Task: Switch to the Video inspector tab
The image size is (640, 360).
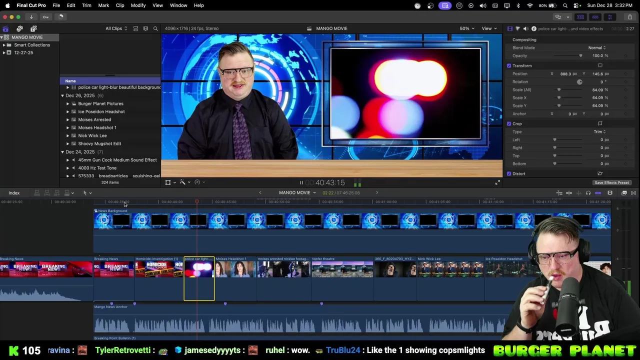Action: (509, 29)
